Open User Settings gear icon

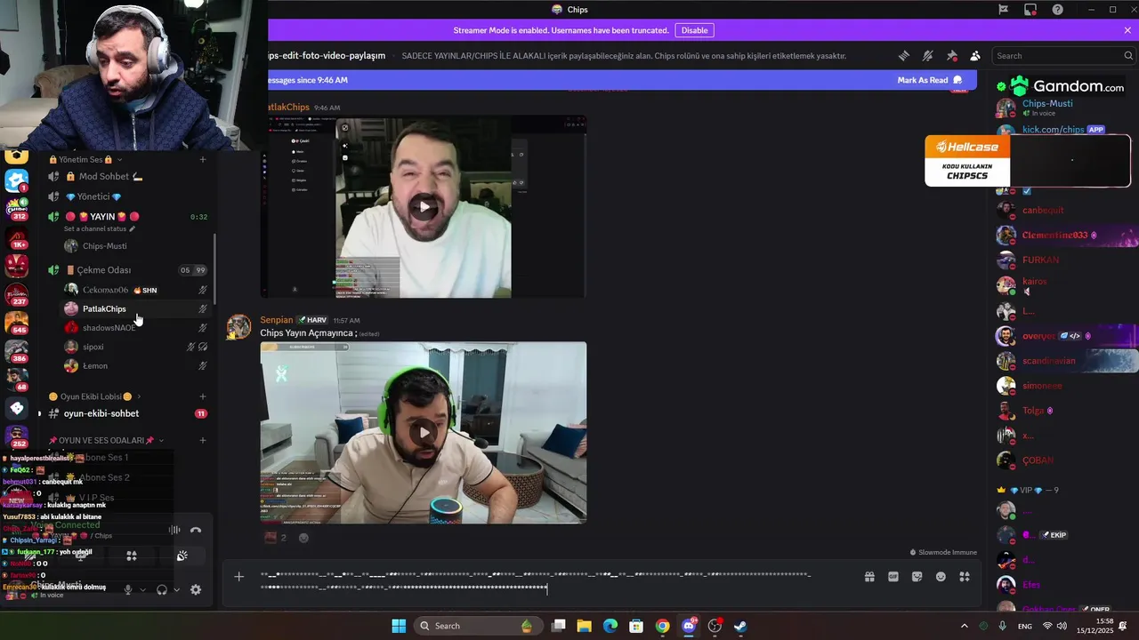[x=196, y=589]
